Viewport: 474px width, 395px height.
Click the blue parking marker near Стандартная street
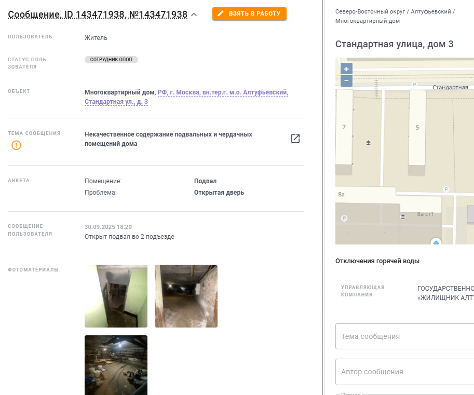pos(414,85)
